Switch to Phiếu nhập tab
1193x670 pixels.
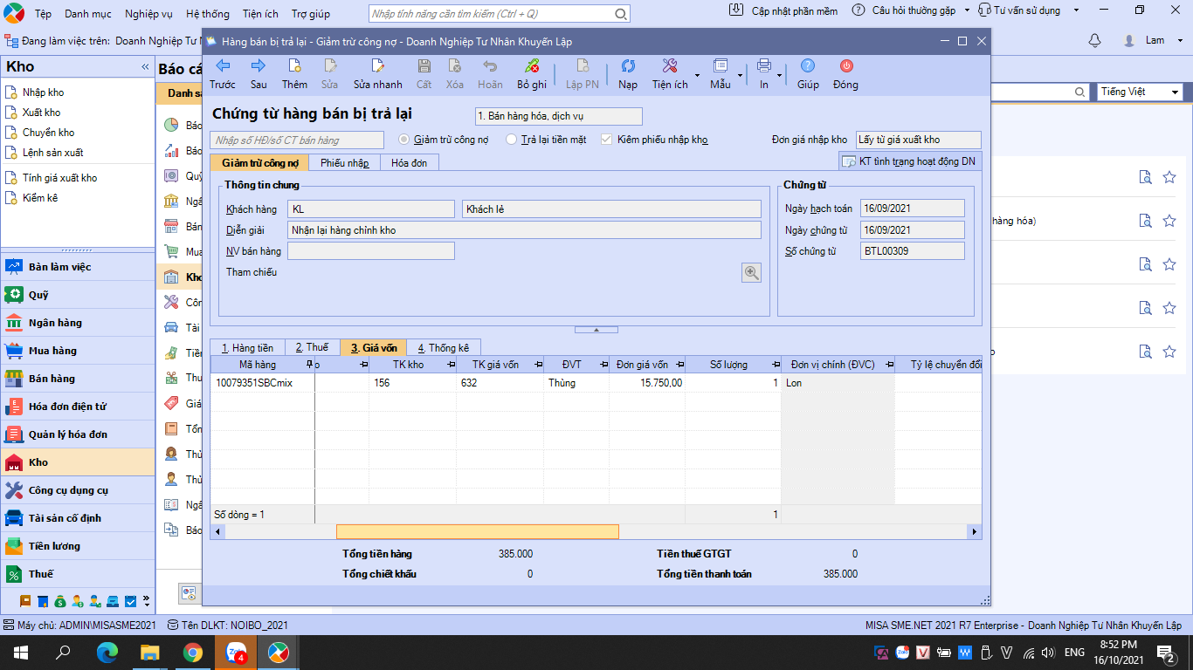tap(344, 163)
